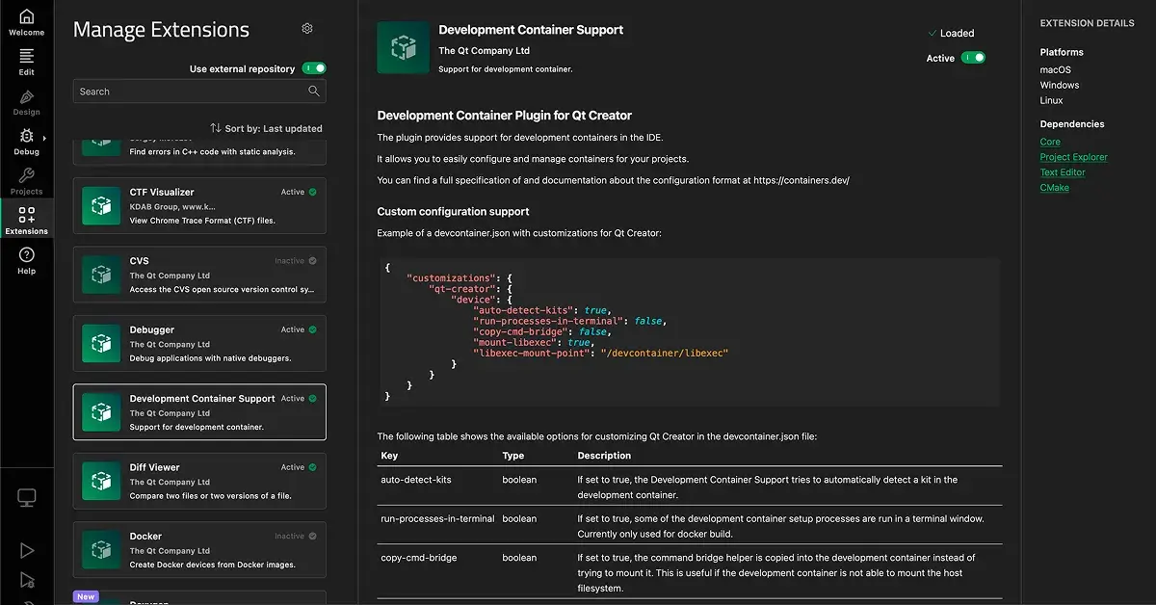Open the Project Explorer dependency link
Image resolution: width=1156 pixels, height=605 pixels.
(x=1073, y=157)
